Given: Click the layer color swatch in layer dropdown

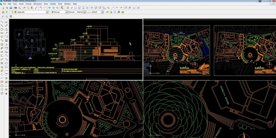Looking at the screenshot, I should click(16, 12).
